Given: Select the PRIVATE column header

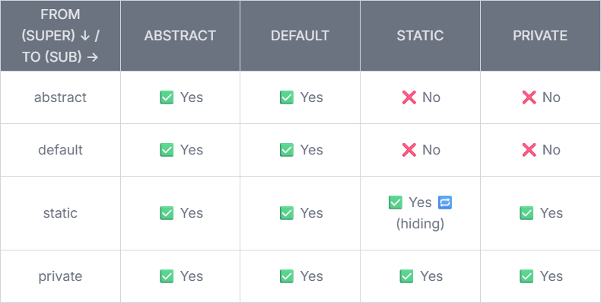Looking at the screenshot, I should pyautogui.click(x=540, y=36).
